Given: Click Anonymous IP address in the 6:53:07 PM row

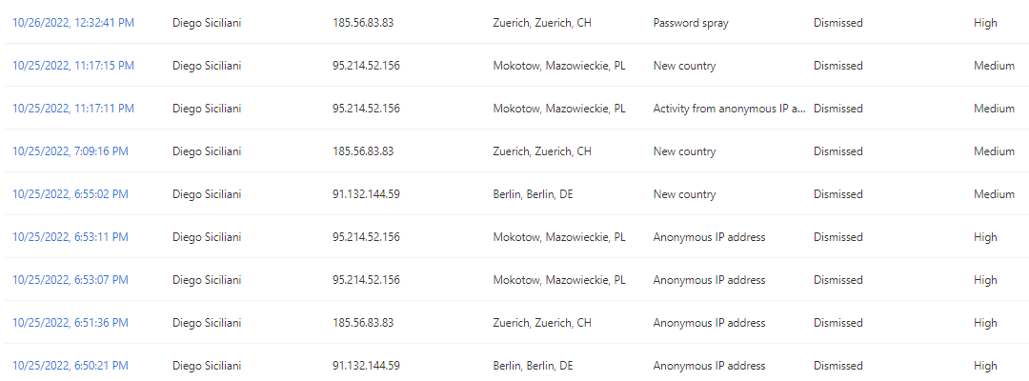Looking at the screenshot, I should (709, 280).
